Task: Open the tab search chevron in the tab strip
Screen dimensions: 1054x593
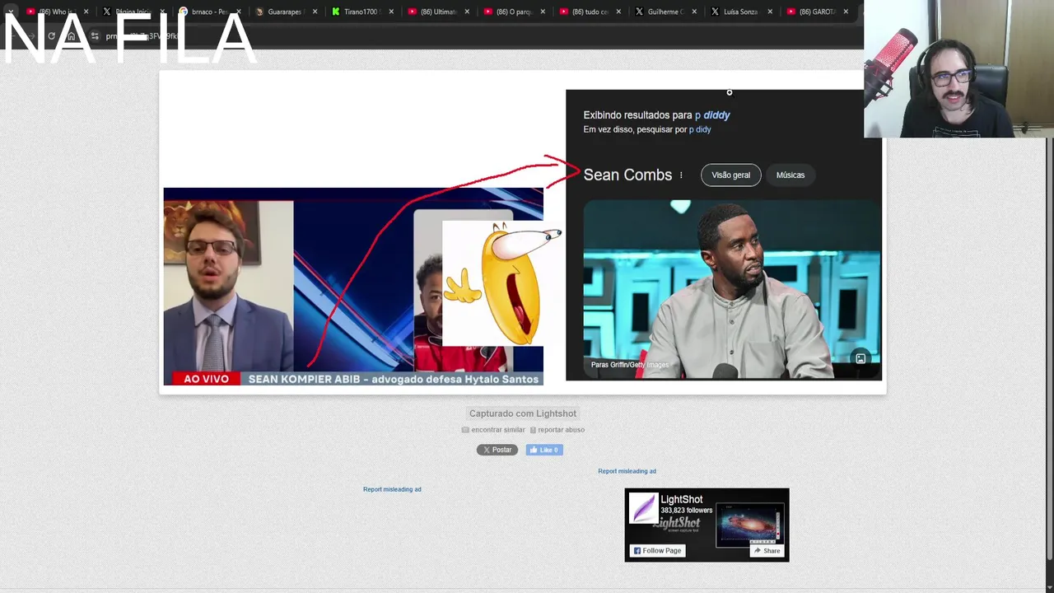Action: pos(11,12)
